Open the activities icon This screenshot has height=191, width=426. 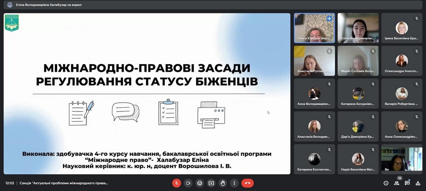[417, 183]
